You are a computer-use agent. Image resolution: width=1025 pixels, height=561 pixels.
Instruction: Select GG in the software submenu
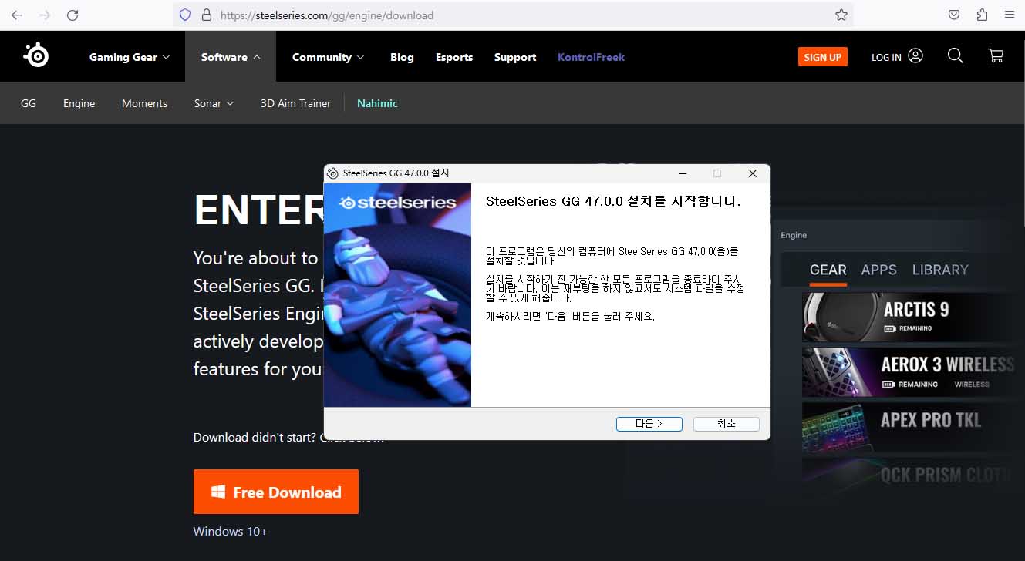point(29,103)
